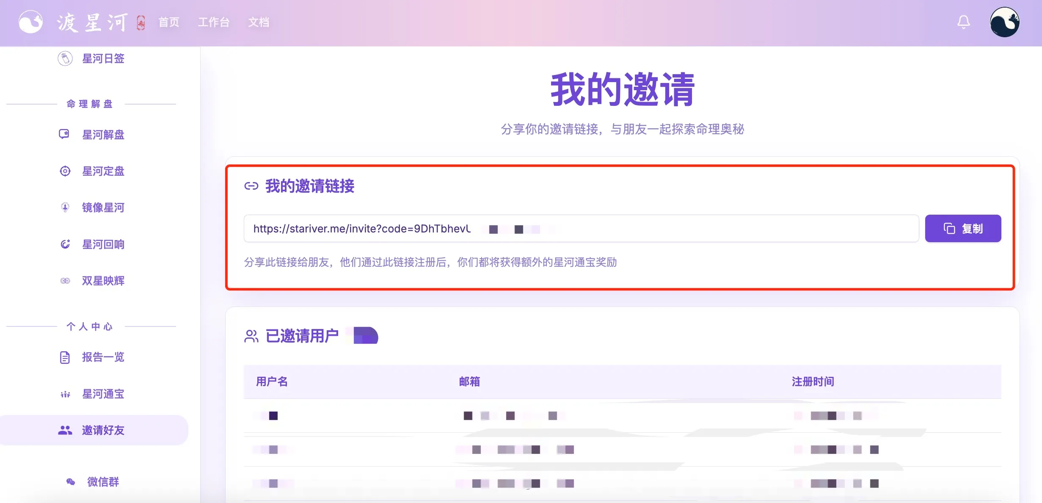Image resolution: width=1042 pixels, height=503 pixels.
Task: Open the 报告一览 reports page
Action: (x=103, y=357)
